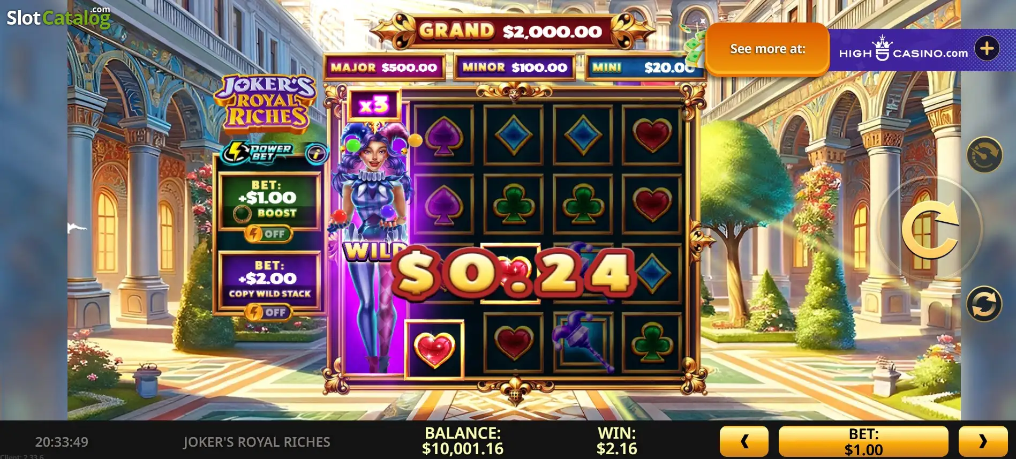The width and height of the screenshot is (1016, 459).
Task: Open Power Bet info icon
Action: tap(317, 154)
